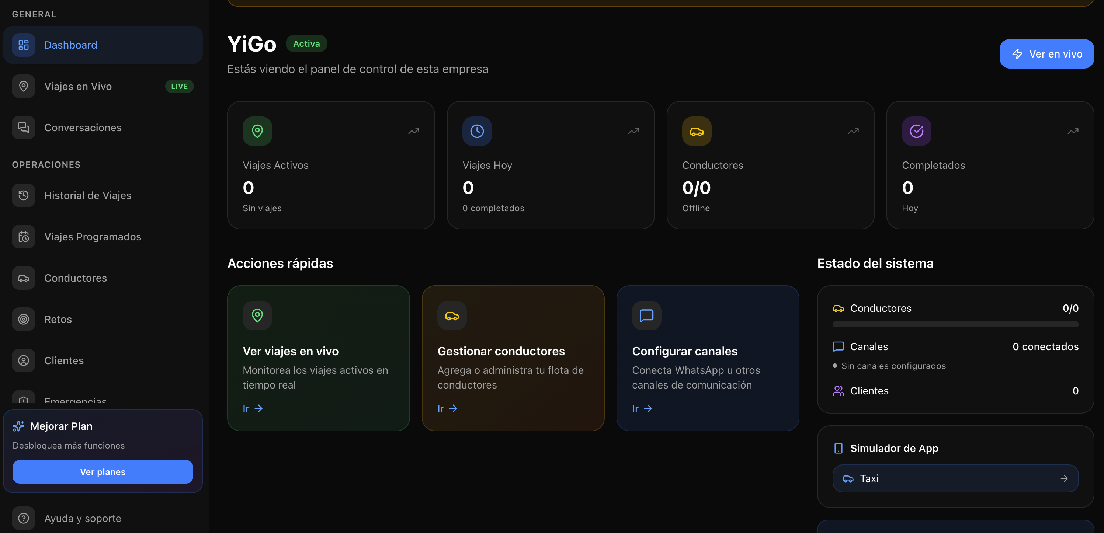Click the phone icon beside Simulador de App
This screenshot has width=1104, height=533.
tap(838, 448)
